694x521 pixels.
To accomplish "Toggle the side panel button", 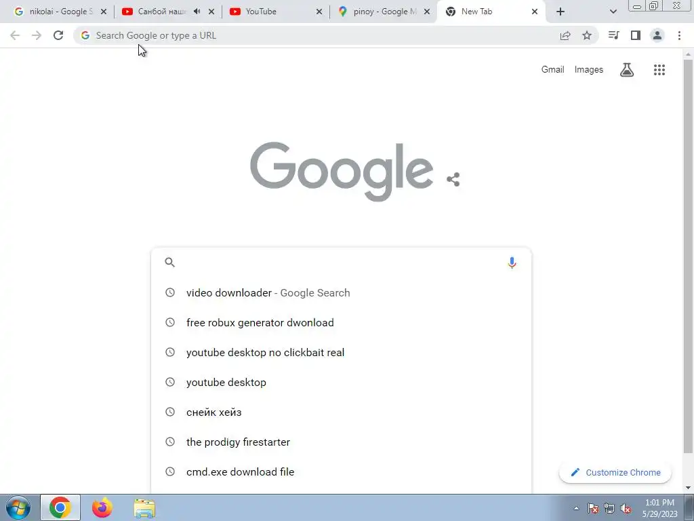I will tap(636, 35).
